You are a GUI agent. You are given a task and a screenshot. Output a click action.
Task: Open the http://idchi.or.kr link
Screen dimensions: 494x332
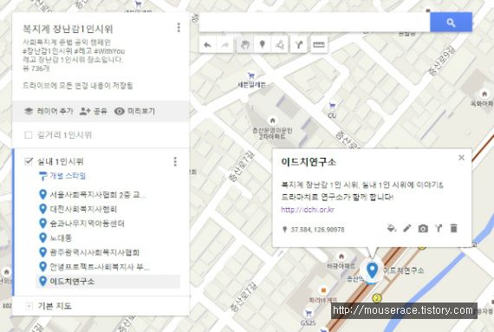pyautogui.click(x=307, y=210)
